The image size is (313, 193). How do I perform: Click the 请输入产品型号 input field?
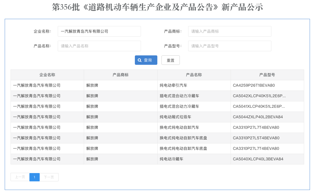pos(229,46)
